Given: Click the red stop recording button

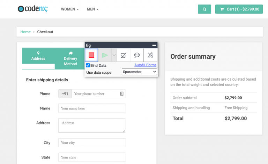Looking at the screenshot, I should pos(91,55).
